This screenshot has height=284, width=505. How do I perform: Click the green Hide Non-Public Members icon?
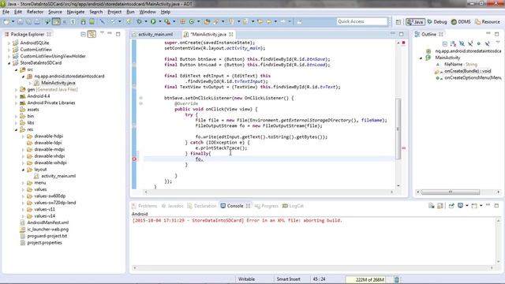[x=479, y=43]
